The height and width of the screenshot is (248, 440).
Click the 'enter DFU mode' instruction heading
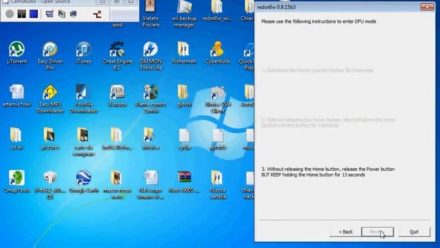(x=318, y=21)
